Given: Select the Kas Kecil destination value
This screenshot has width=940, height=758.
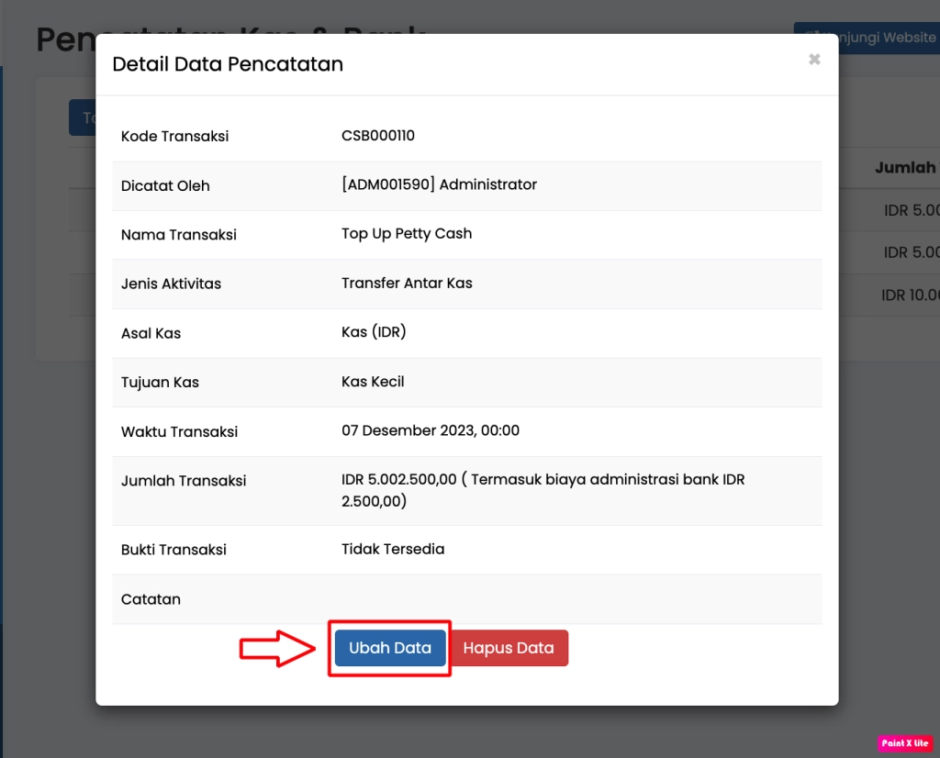Looking at the screenshot, I should coord(373,382).
